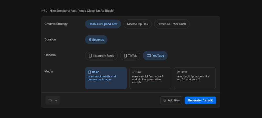Select the Flash-Cut Speed Test strategy

click(103, 24)
